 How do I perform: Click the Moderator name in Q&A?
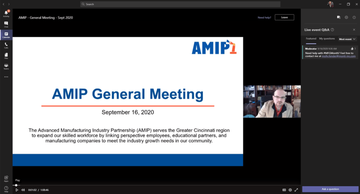tap(311, 48)
